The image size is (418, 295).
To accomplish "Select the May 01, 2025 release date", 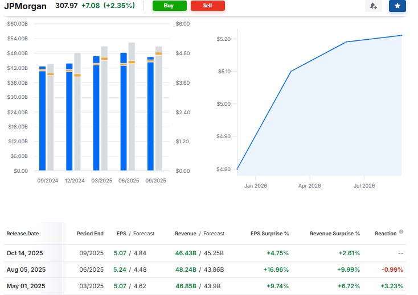I will tap(26, 286).
